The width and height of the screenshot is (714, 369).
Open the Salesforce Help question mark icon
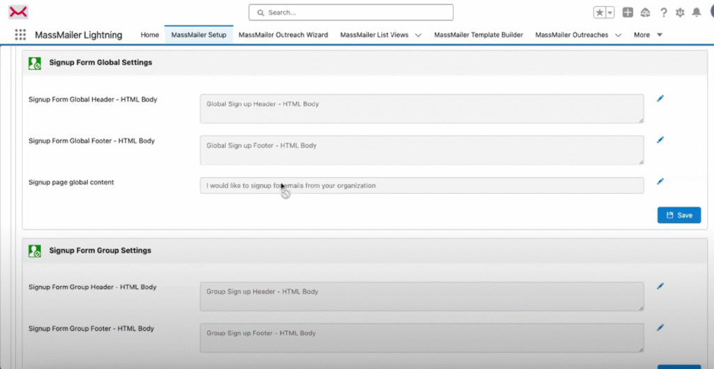tap(664, 13)
